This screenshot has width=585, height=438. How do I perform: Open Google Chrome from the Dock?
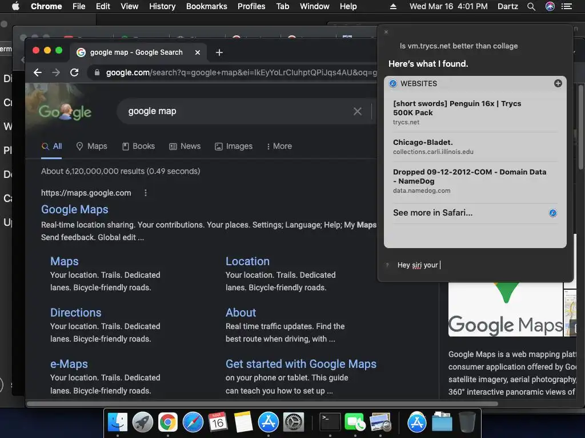coord(168,423)
